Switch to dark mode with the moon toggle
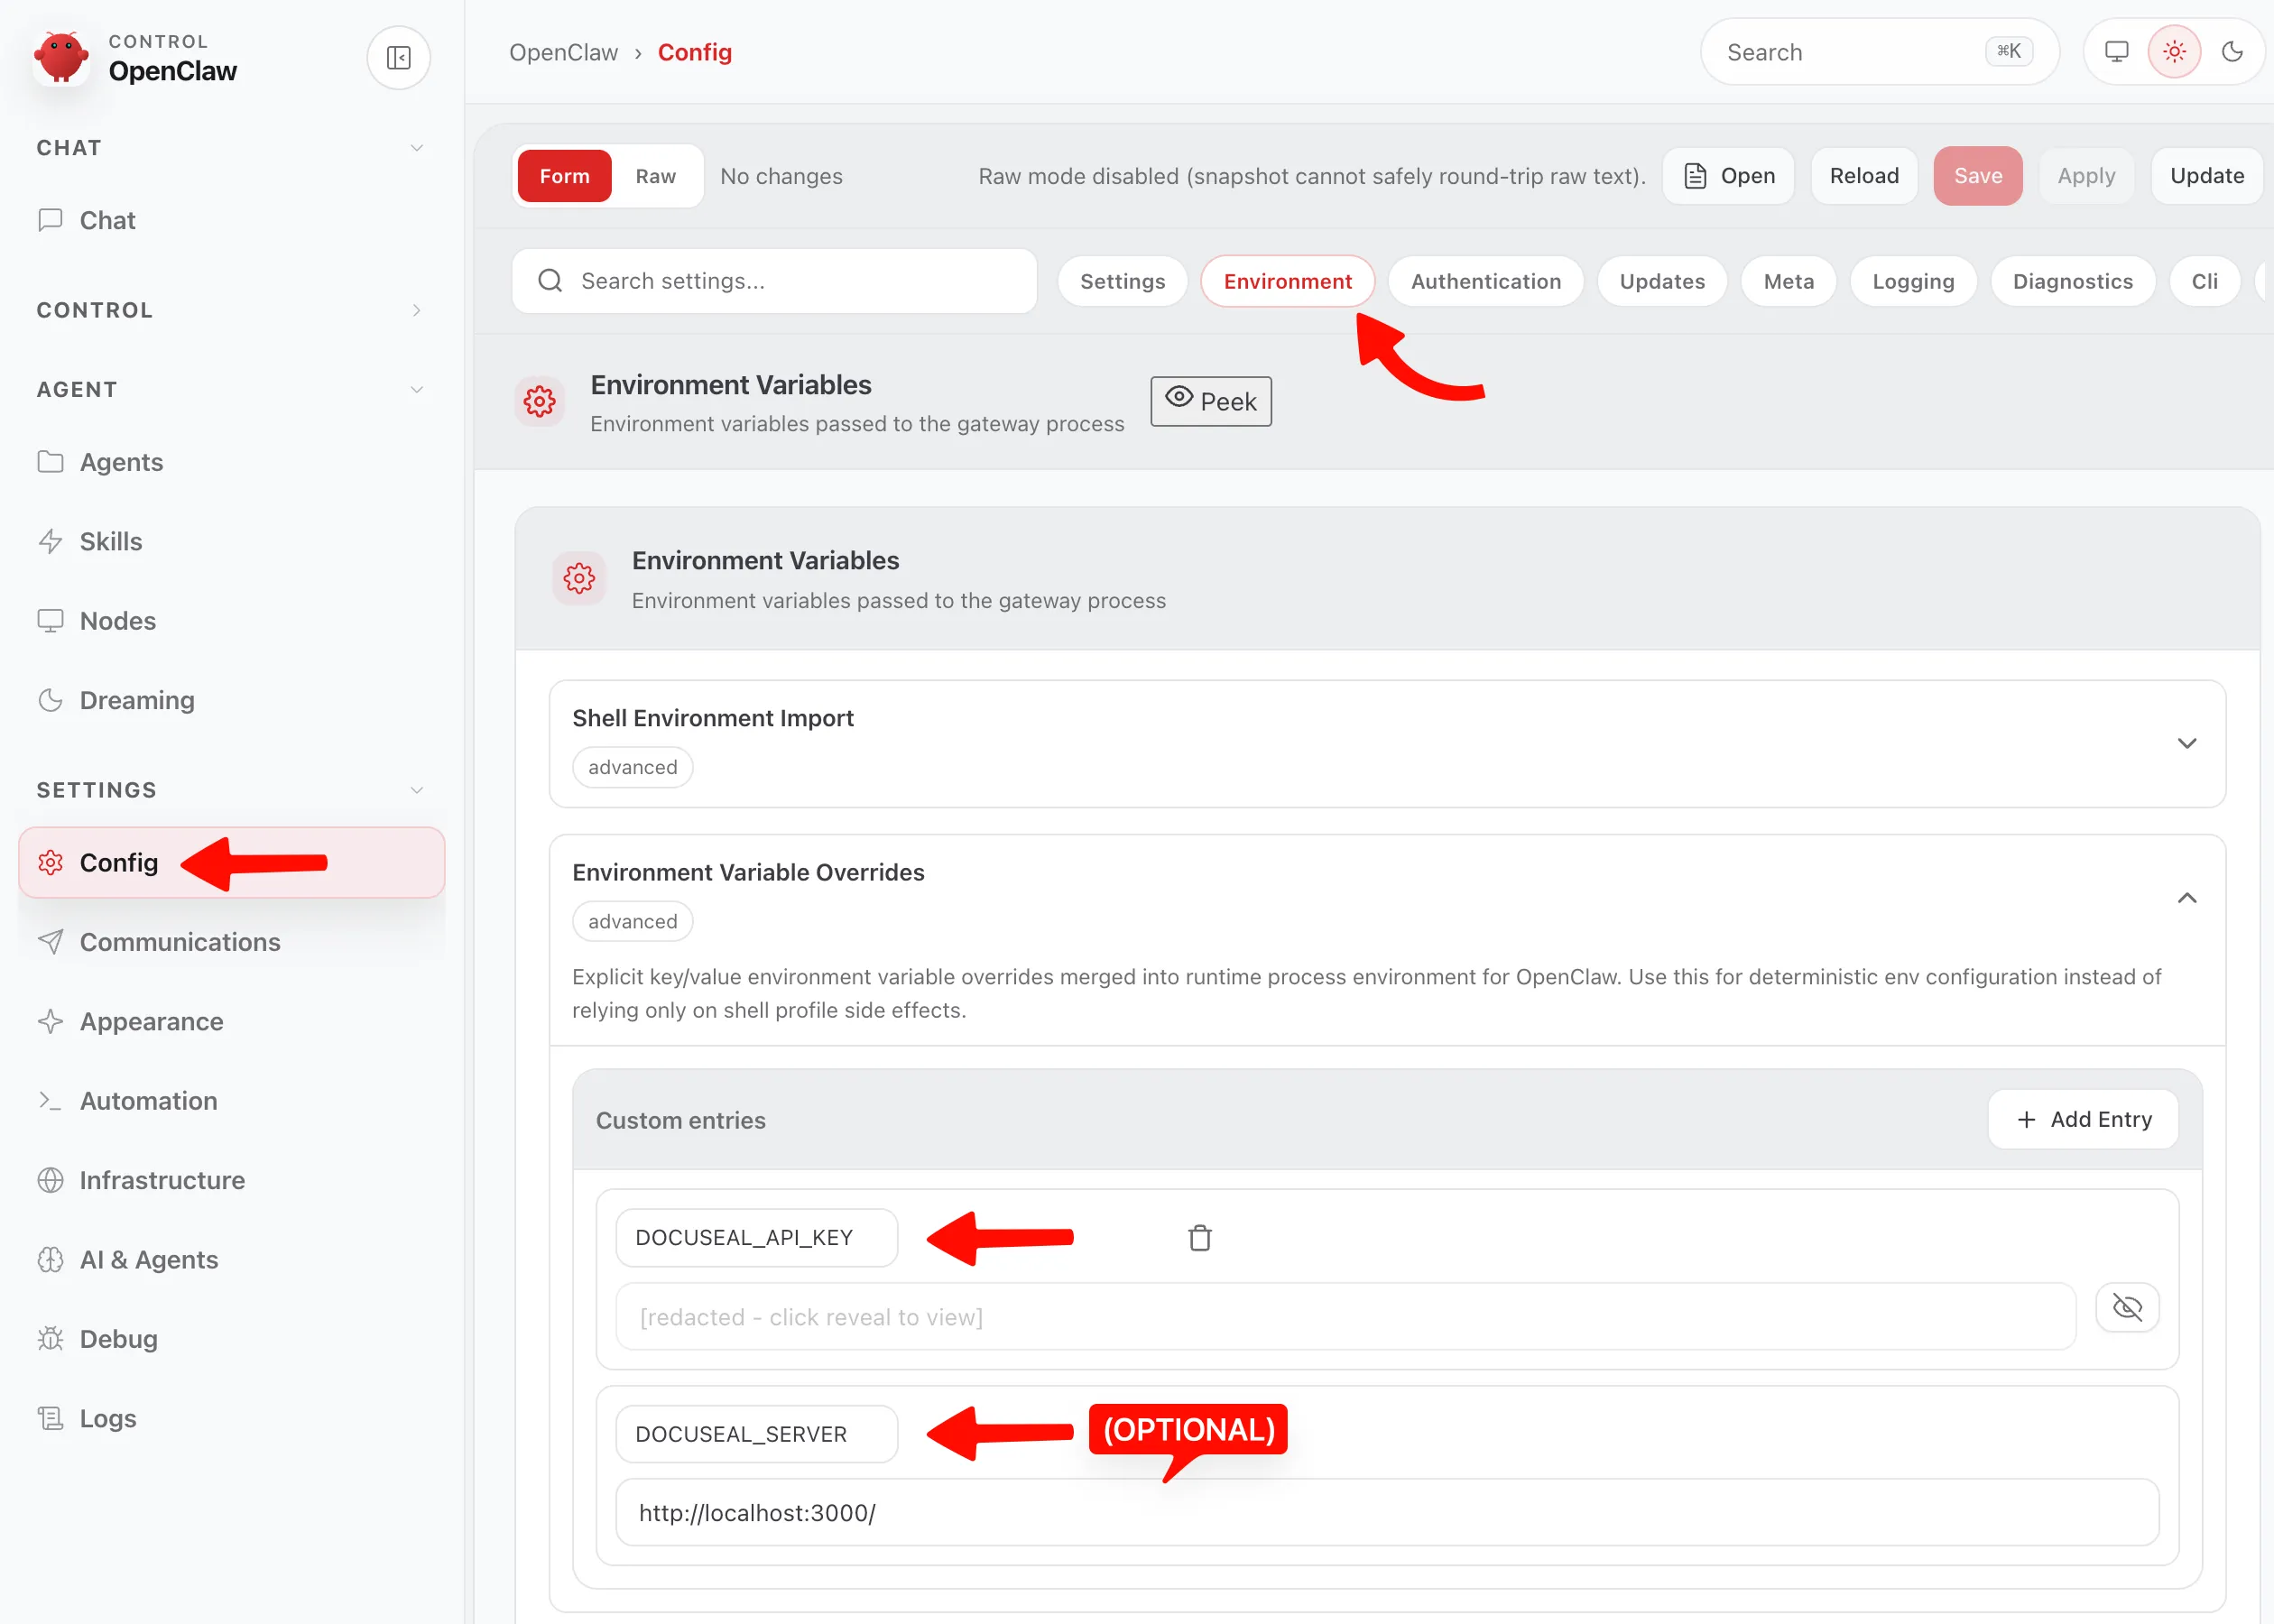The width and height of the screenshot is (2274, 1624). (x=2233, y=51)
